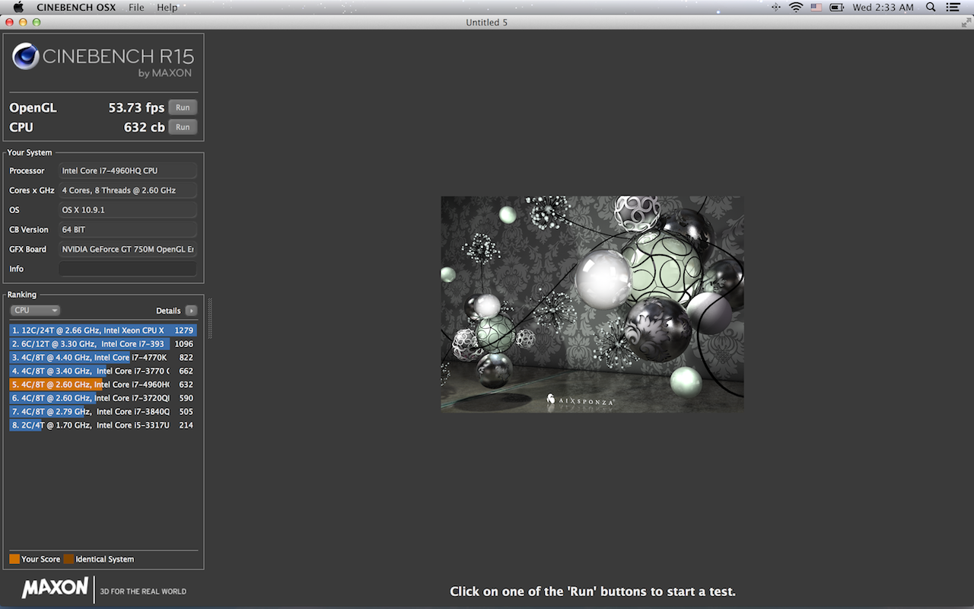Click the fullscreen toggle in title bar

click(x=966, y=22)
